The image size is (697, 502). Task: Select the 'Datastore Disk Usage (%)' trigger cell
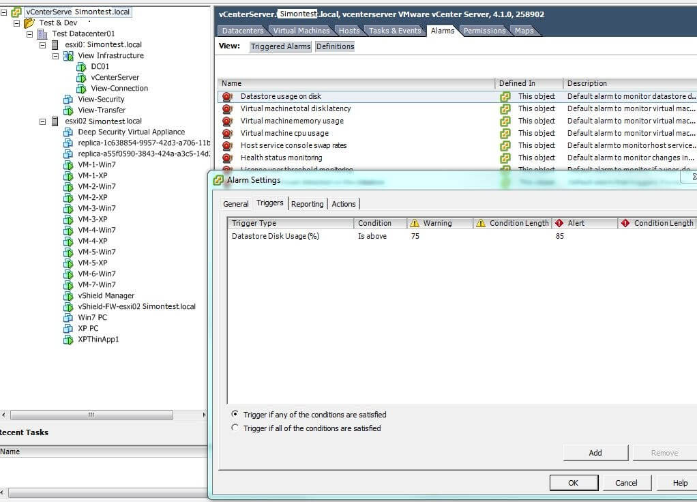(x=276, y=236)
